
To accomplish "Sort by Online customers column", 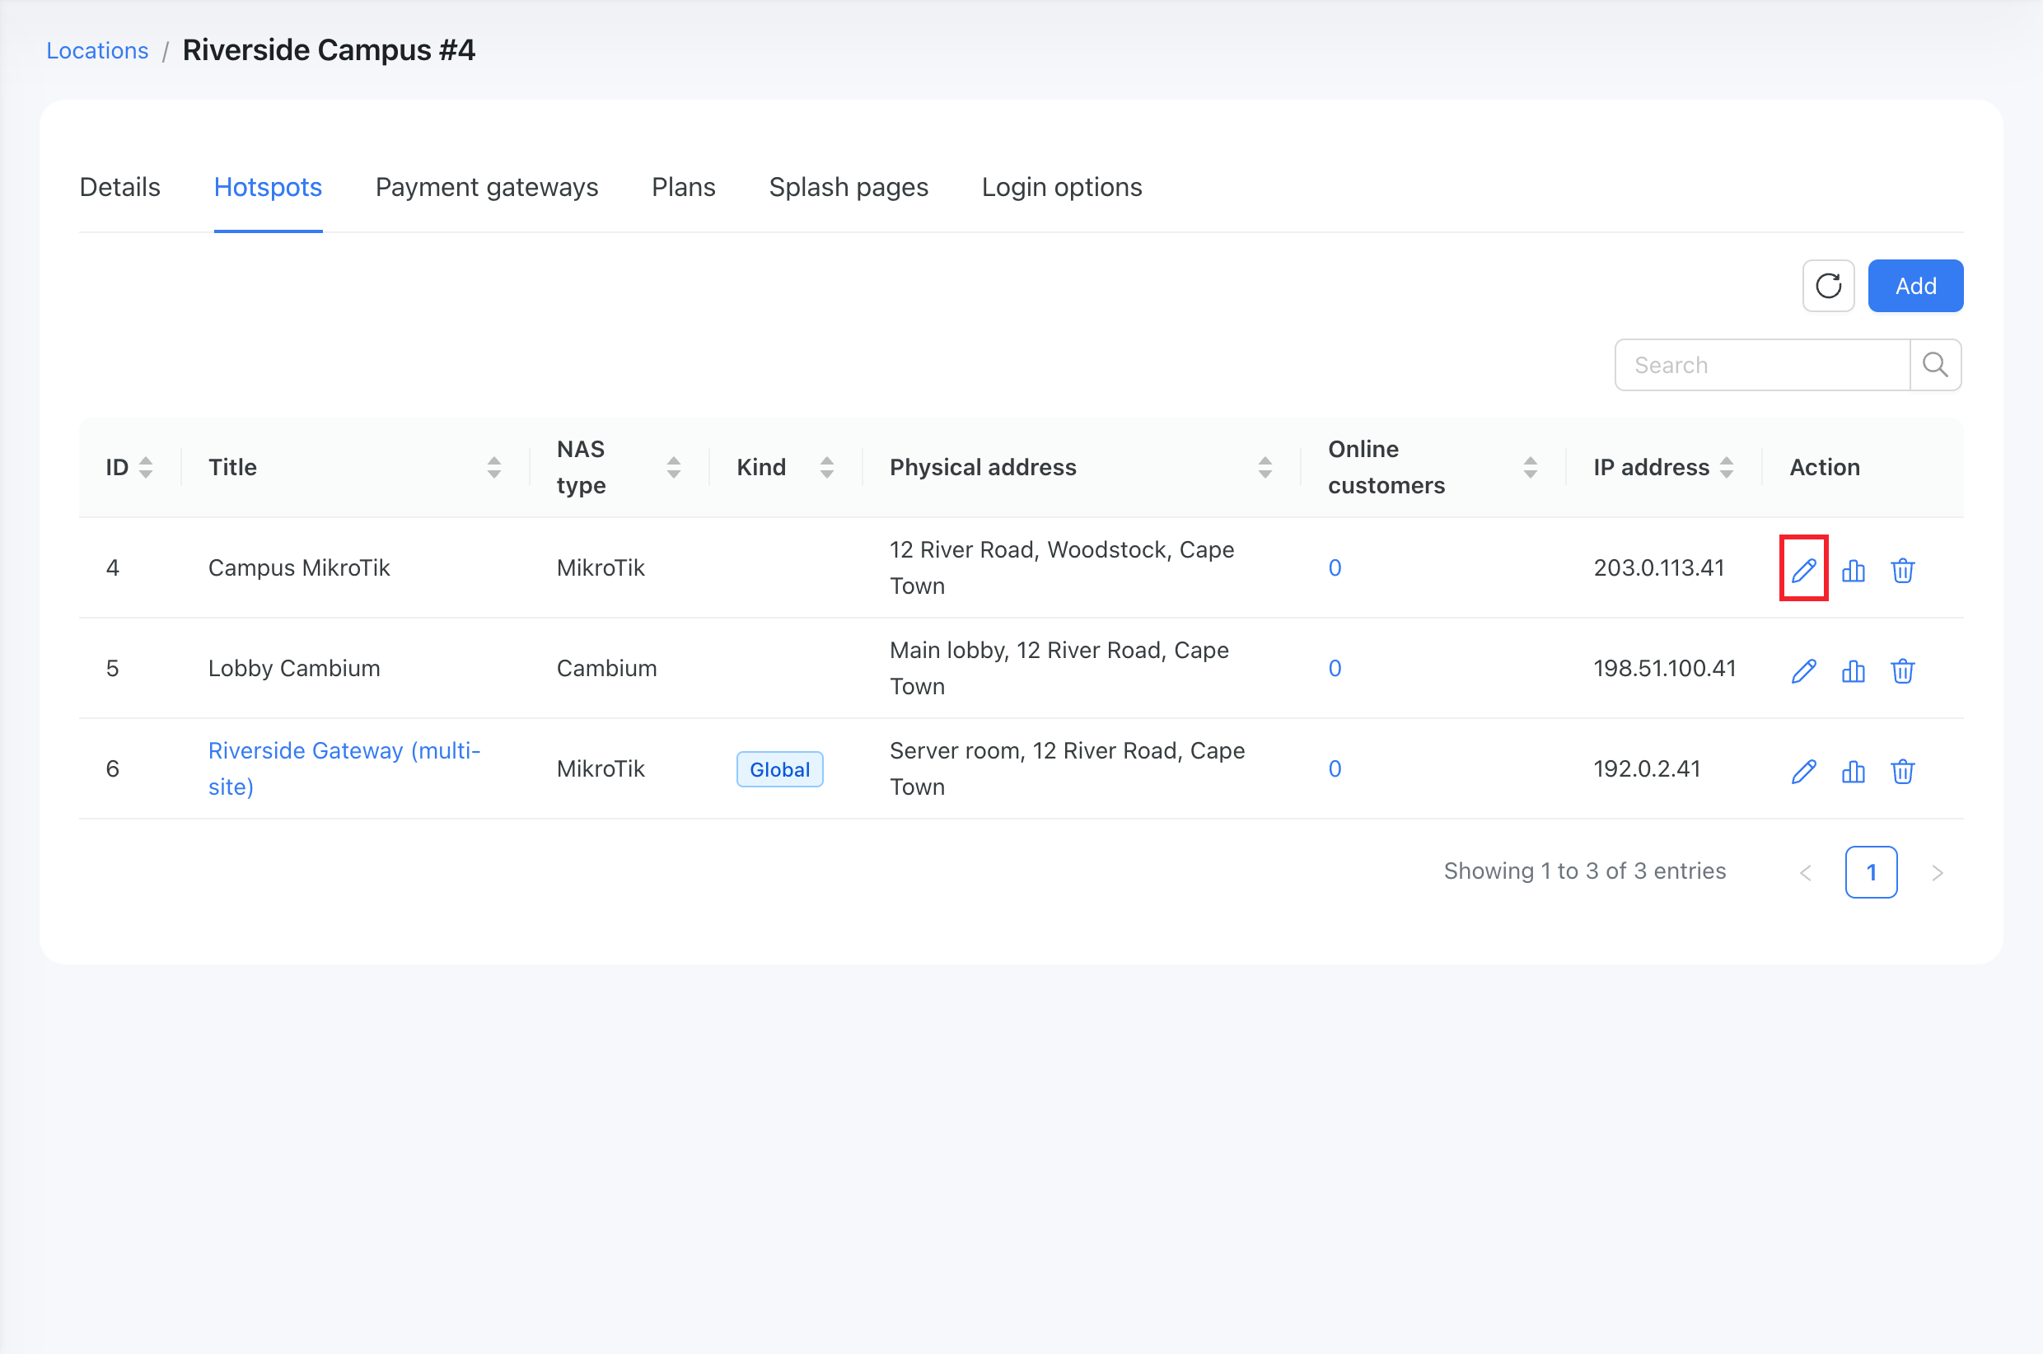I will pos(1530,467).
